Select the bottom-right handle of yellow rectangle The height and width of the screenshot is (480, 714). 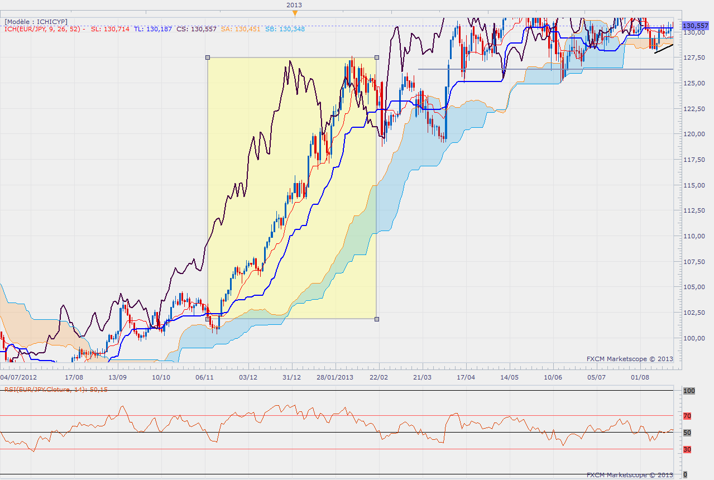[376, 319]
